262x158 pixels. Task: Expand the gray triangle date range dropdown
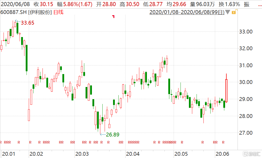pyautogui.click(x=228, y=12)
